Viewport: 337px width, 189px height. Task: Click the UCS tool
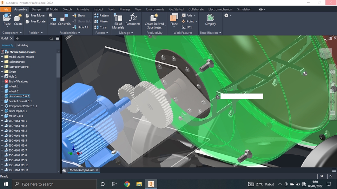coord(187,27)
